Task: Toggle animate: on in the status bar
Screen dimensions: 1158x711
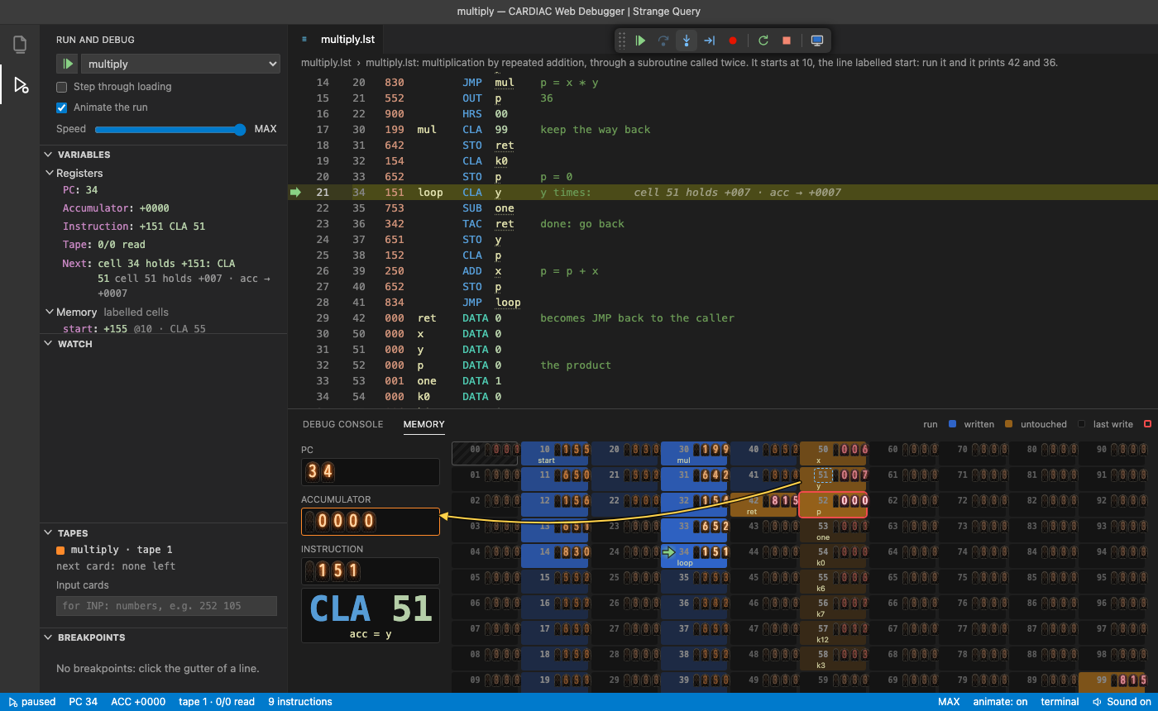Action: click(1000, 702)
